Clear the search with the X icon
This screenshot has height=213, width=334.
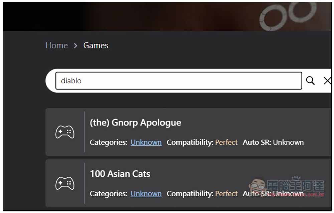click(327, 80)
